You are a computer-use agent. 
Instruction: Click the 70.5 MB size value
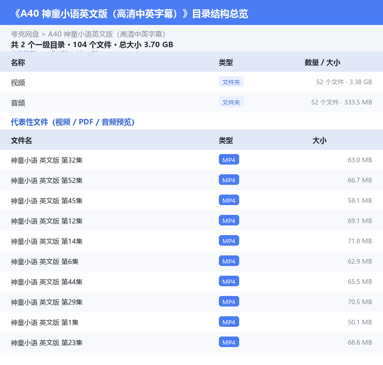click(360, 302)
